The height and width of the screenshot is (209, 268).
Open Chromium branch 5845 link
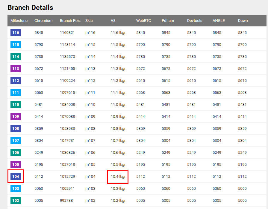click(x=39, y=32)
